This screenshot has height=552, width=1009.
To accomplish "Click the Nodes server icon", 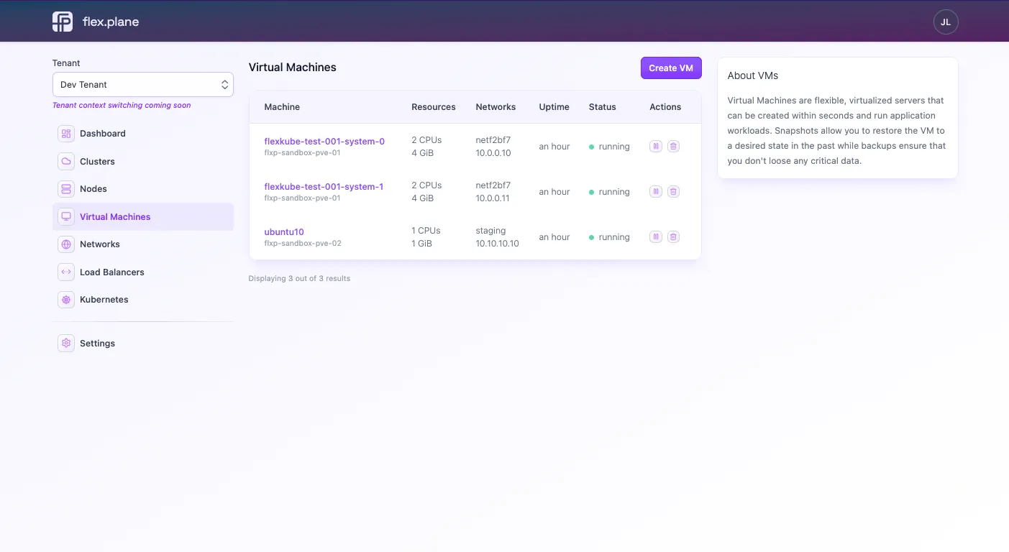I will point(66,189).
